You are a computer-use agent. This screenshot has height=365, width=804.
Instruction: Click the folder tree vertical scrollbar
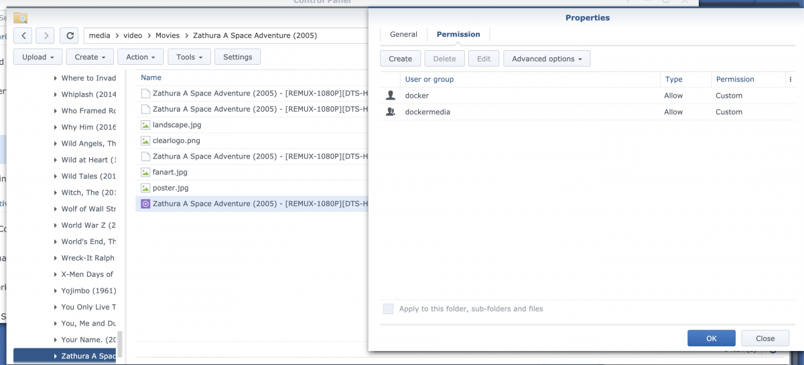(x=120, y=344)
